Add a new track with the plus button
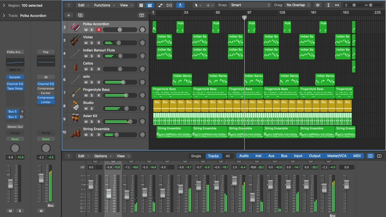Screen dimensions: 386x217 click(x=68, y=15)
